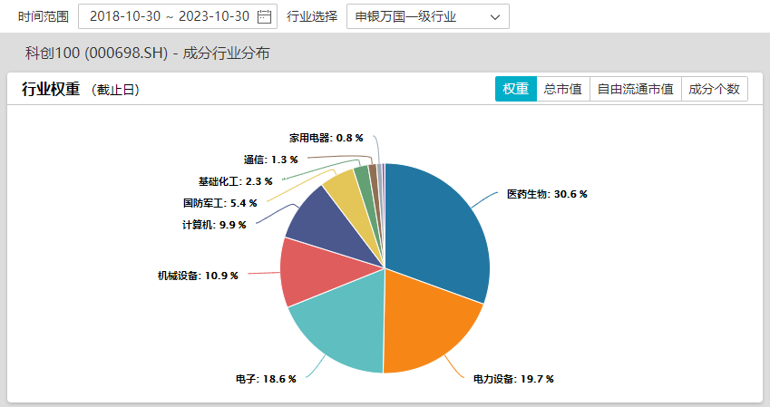Expand the 申银万国一级行业 dropdown arrow
Screen dimensions: 770x407
click(495, 17)
